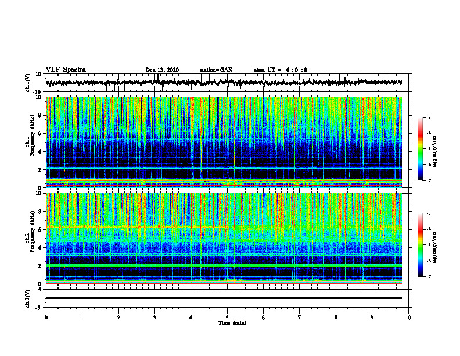Click the "Time (min)" x-axis label
460x356 pixels.
tap(232, 323)
